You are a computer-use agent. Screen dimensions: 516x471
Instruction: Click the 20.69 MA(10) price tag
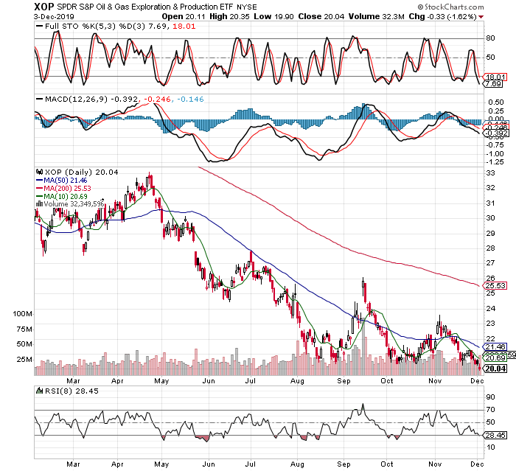coord(495,357)
